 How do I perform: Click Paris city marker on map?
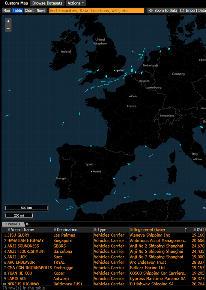point(130,97)
